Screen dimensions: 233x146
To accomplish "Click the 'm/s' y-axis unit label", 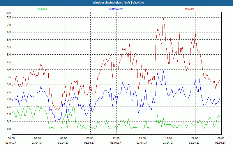I will [9, 13].
